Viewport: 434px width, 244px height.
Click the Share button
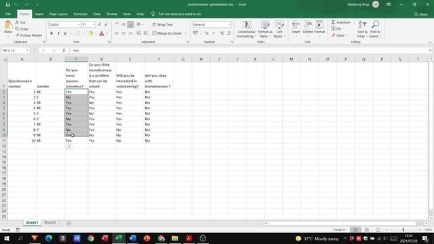(x=421, y=14)
